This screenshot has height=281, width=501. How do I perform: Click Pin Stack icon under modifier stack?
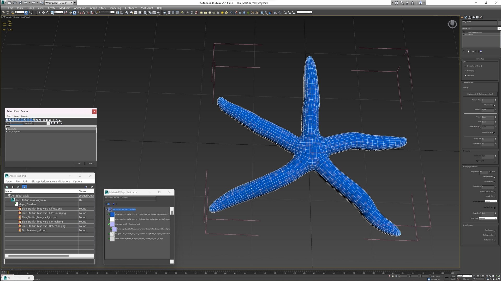click(464, 52)
